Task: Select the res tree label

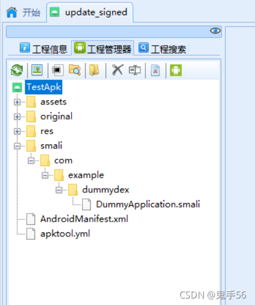Action: (47, 131)
